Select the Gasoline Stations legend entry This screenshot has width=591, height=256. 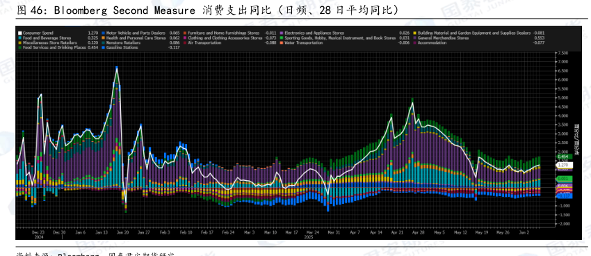click(x=122, y=48)
